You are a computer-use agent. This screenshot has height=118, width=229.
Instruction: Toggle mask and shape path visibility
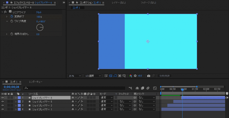(x=115, y=76)
